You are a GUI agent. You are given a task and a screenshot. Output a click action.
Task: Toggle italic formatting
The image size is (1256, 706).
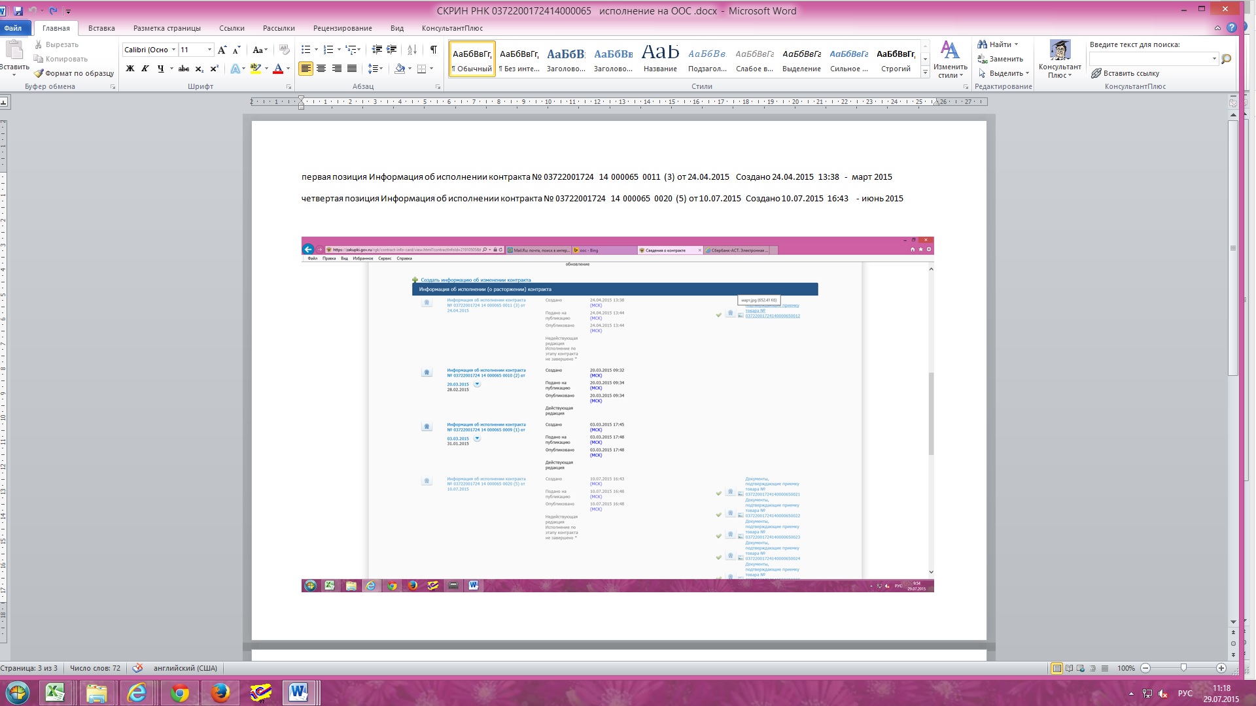(x=145, y=69)
